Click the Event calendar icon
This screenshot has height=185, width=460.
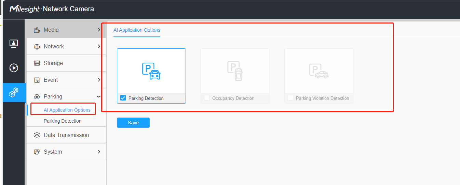37,80
